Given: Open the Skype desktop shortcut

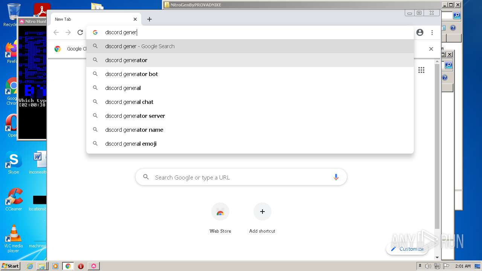Looking at the screenshot, I should click(x=14, y=163).
